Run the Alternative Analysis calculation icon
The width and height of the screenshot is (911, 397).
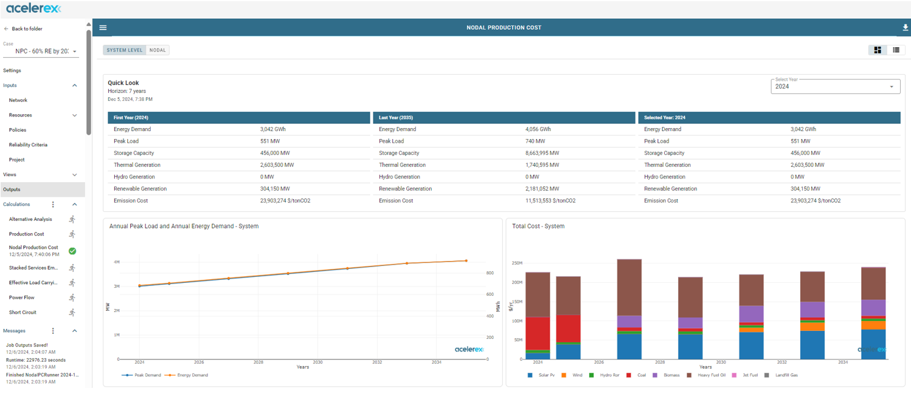coord(72,219)
